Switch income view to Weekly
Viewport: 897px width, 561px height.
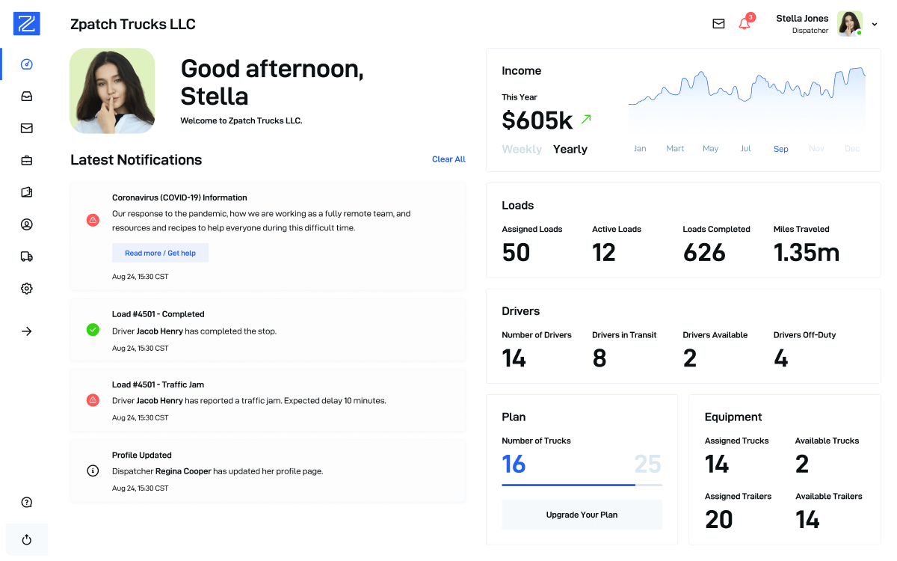(x=522, y=150)
